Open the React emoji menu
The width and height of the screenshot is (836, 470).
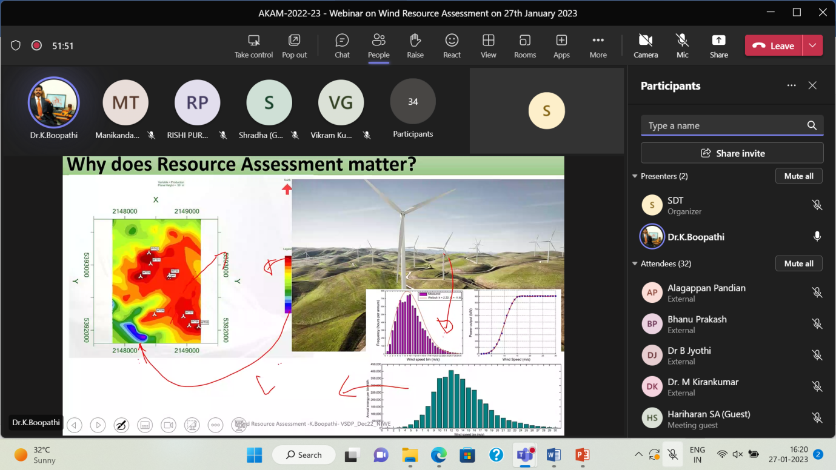[452, 46]
